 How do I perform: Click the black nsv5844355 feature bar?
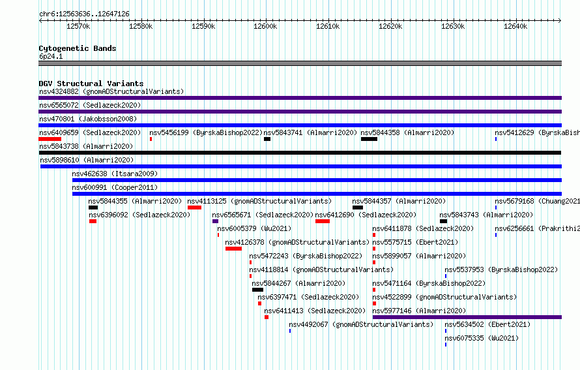pyautogui.click(x=93, y=208)
